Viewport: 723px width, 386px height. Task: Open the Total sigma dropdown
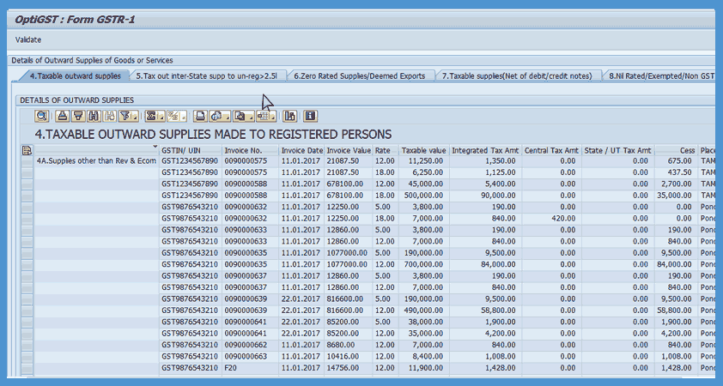155,116
